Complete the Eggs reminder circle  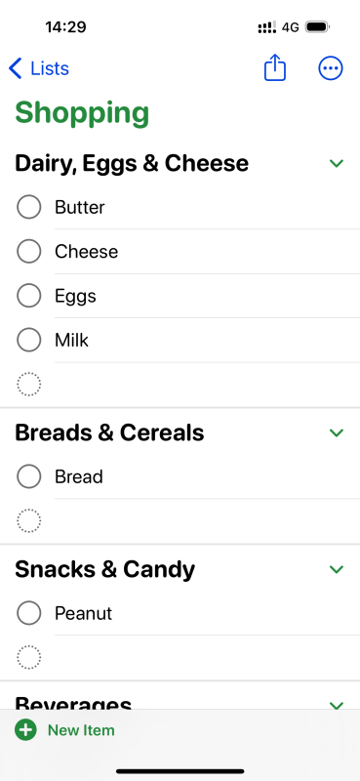tap(29, 296)
